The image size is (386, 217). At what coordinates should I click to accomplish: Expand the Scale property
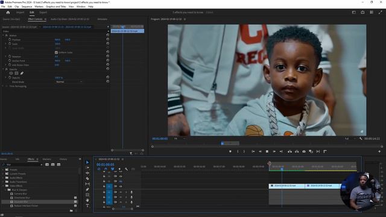pos(5,43)
